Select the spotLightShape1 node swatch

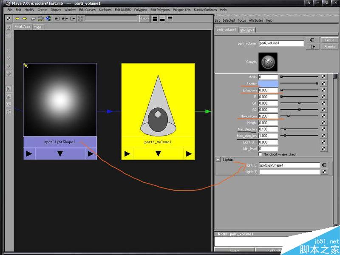click(x=60, y=100)
